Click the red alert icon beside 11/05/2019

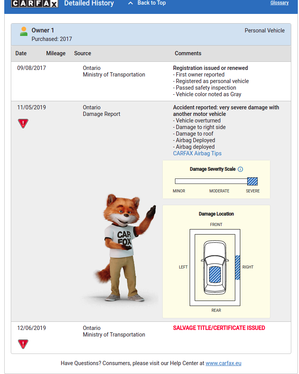coord(23,124)
